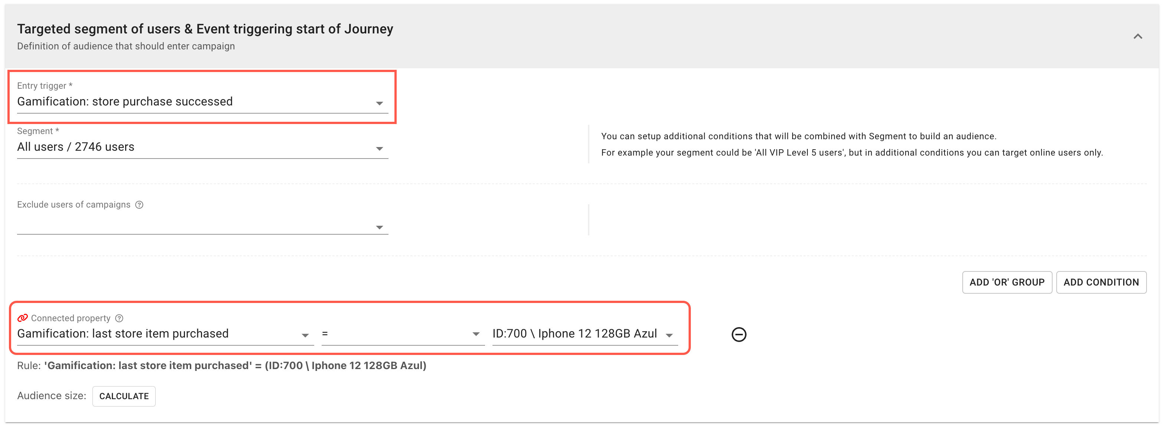Click the Exclude users dropdown arrow

[379, 227]
